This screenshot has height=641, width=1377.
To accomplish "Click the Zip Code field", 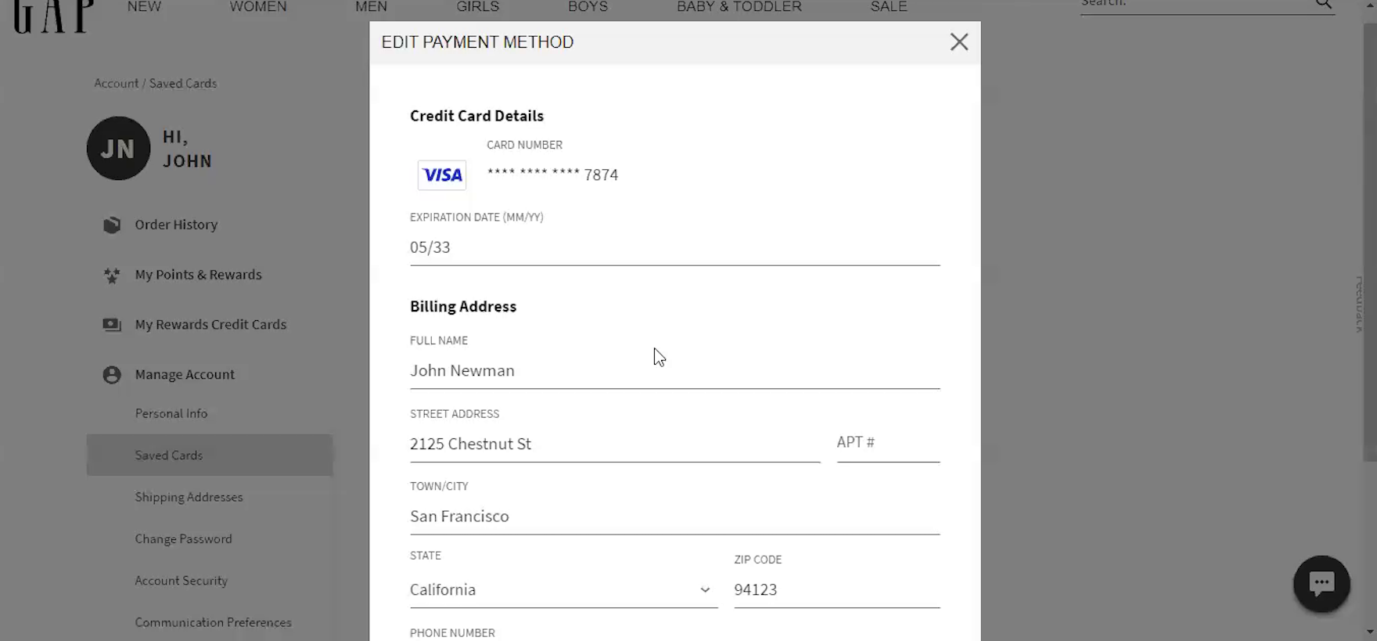I will pyautogui.click(x=836, y=590).
